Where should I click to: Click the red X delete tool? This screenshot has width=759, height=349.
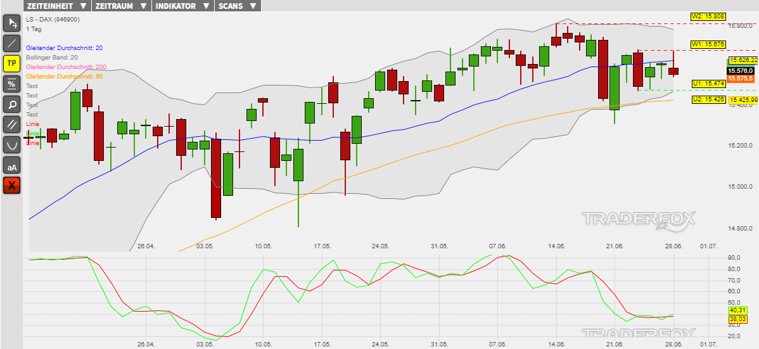11,186
